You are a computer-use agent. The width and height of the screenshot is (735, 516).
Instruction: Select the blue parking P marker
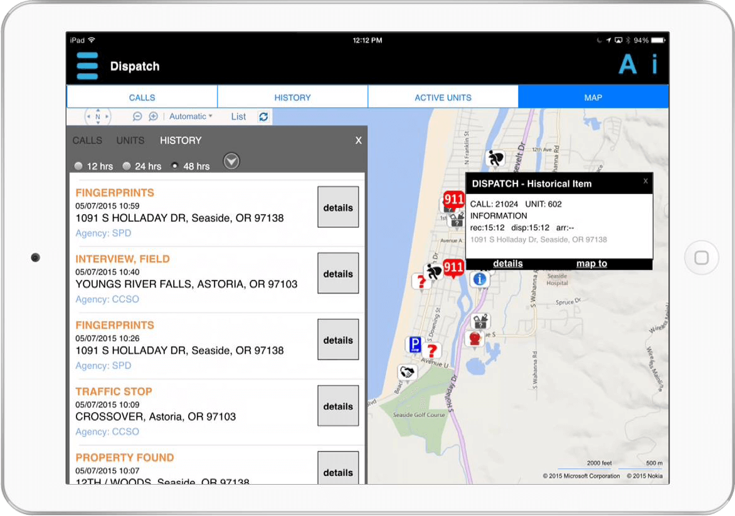(x=415, y=344)
